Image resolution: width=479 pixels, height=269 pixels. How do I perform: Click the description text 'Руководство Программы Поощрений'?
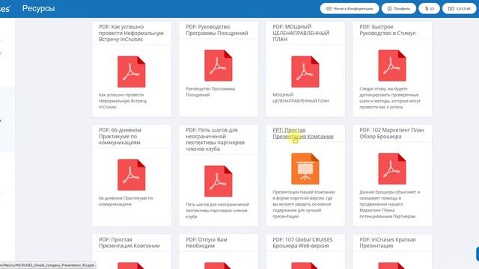click(210, 92)
